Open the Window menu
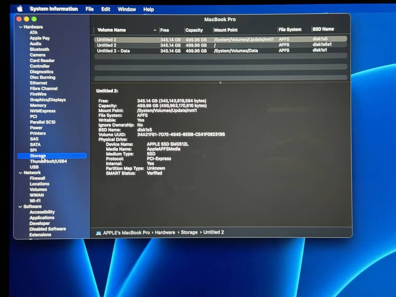The image size is (396, 297). [127, 8]
